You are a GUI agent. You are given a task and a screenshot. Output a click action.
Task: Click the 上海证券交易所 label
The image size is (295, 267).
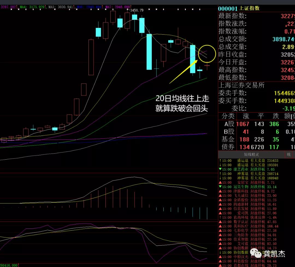[241, 85]
